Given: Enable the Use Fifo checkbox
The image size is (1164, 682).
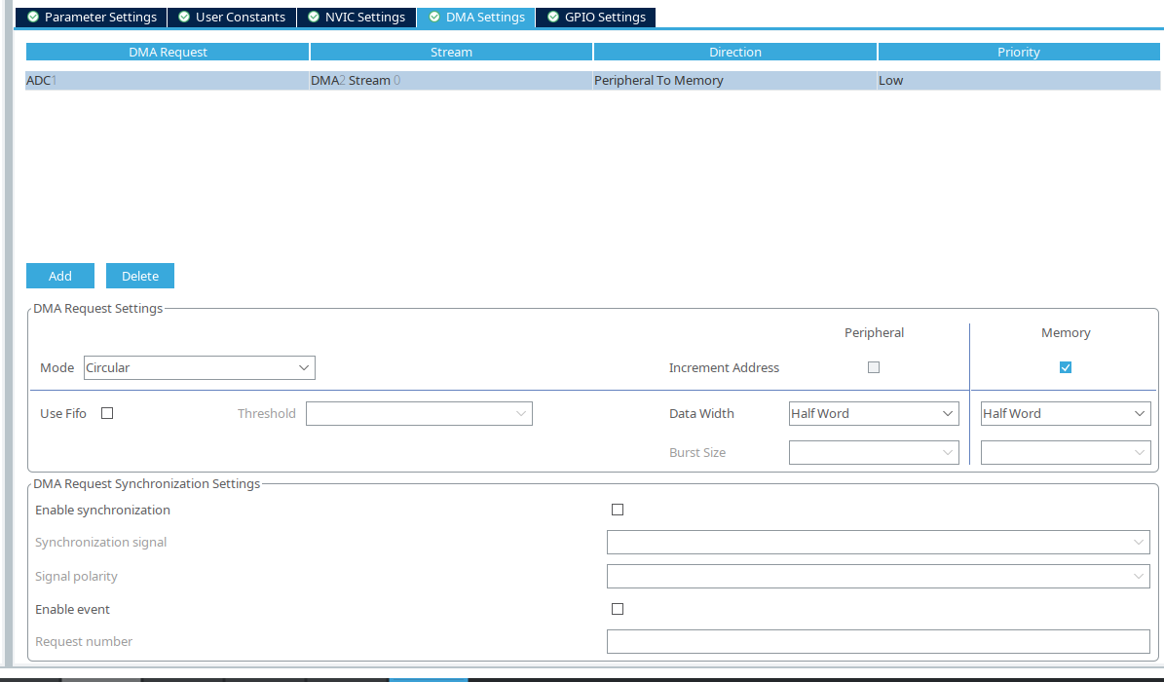Looking at the screenshot, I should pos(106,413).
